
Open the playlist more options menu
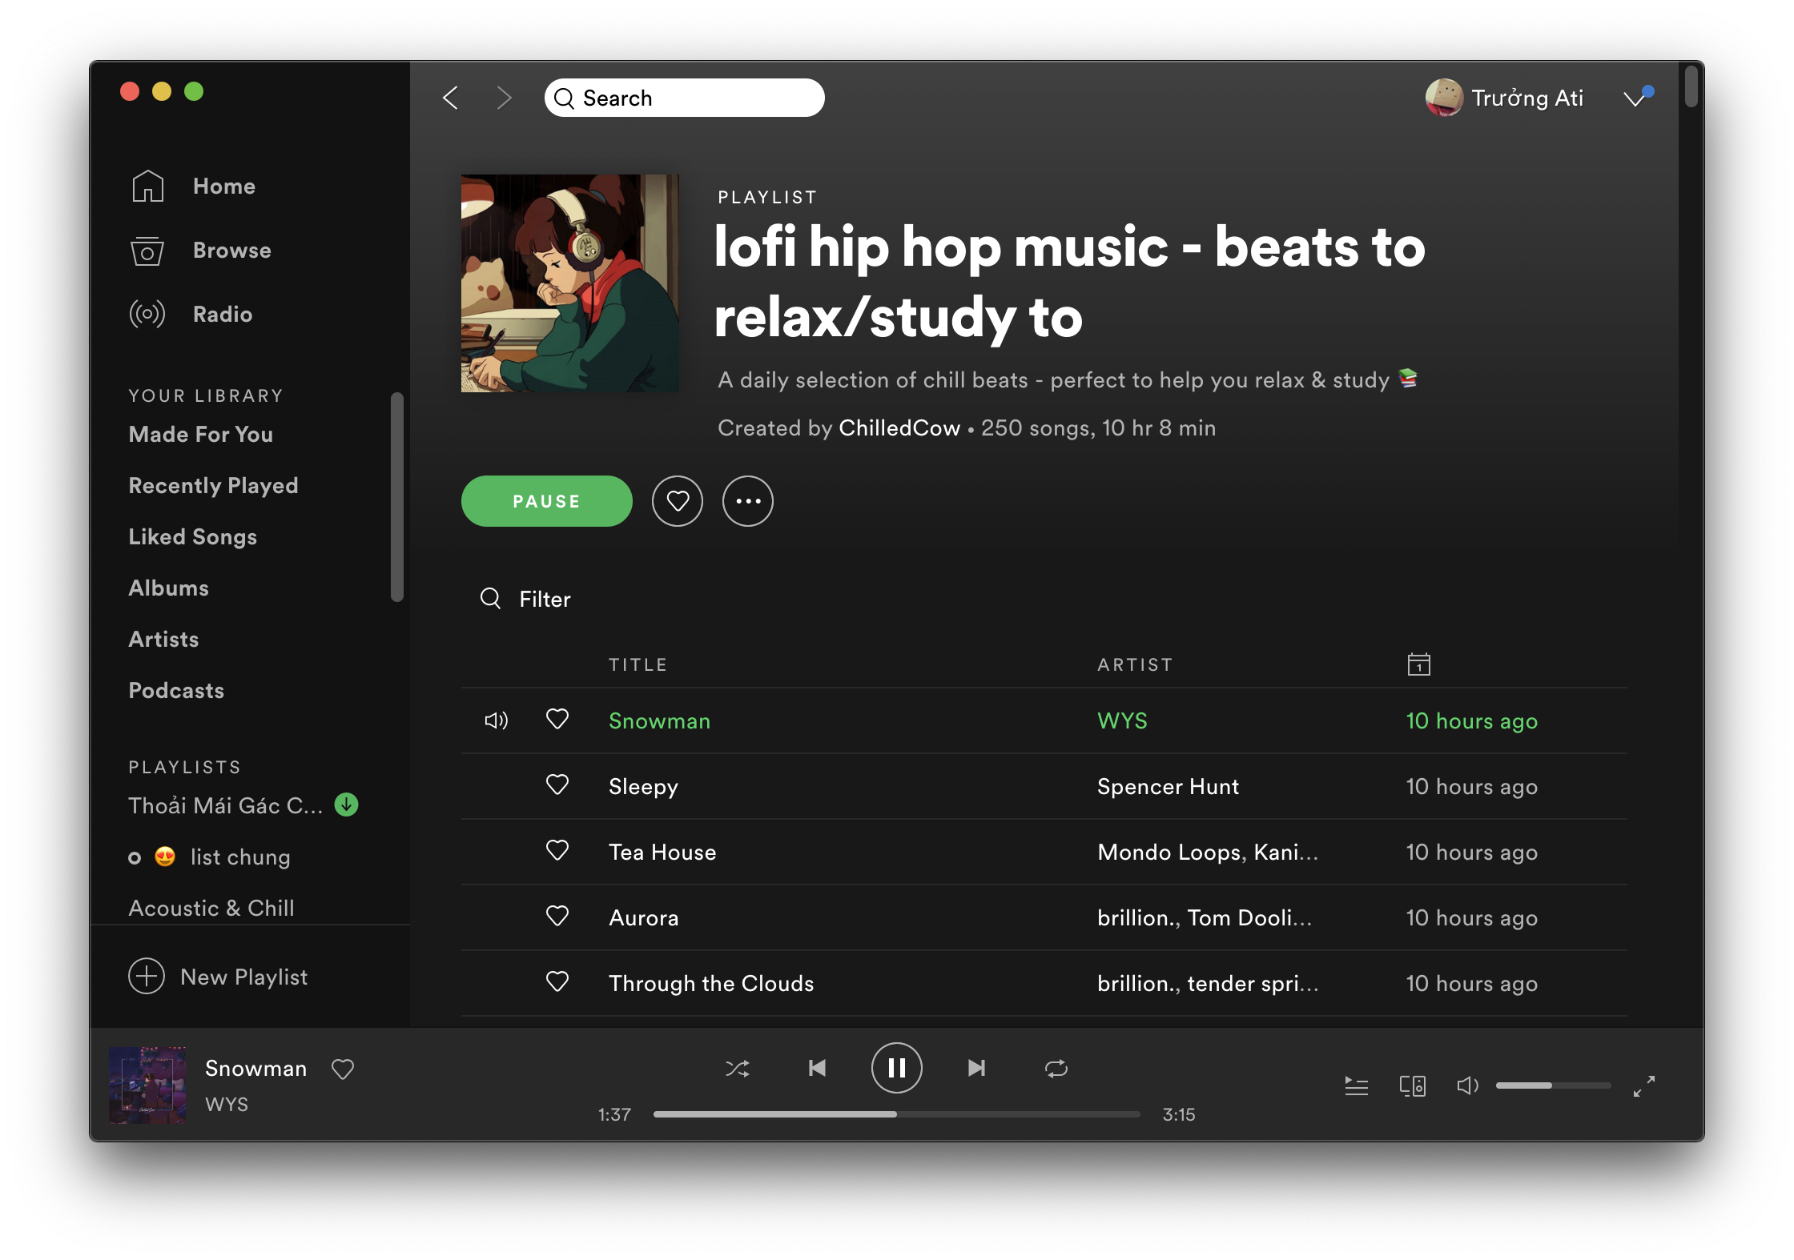click(747, 500)
